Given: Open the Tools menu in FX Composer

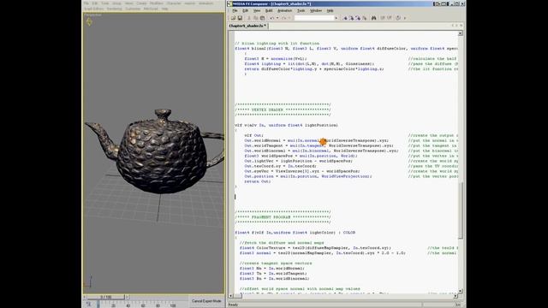Looking at the screenshot, I should (x=301, y=11).
